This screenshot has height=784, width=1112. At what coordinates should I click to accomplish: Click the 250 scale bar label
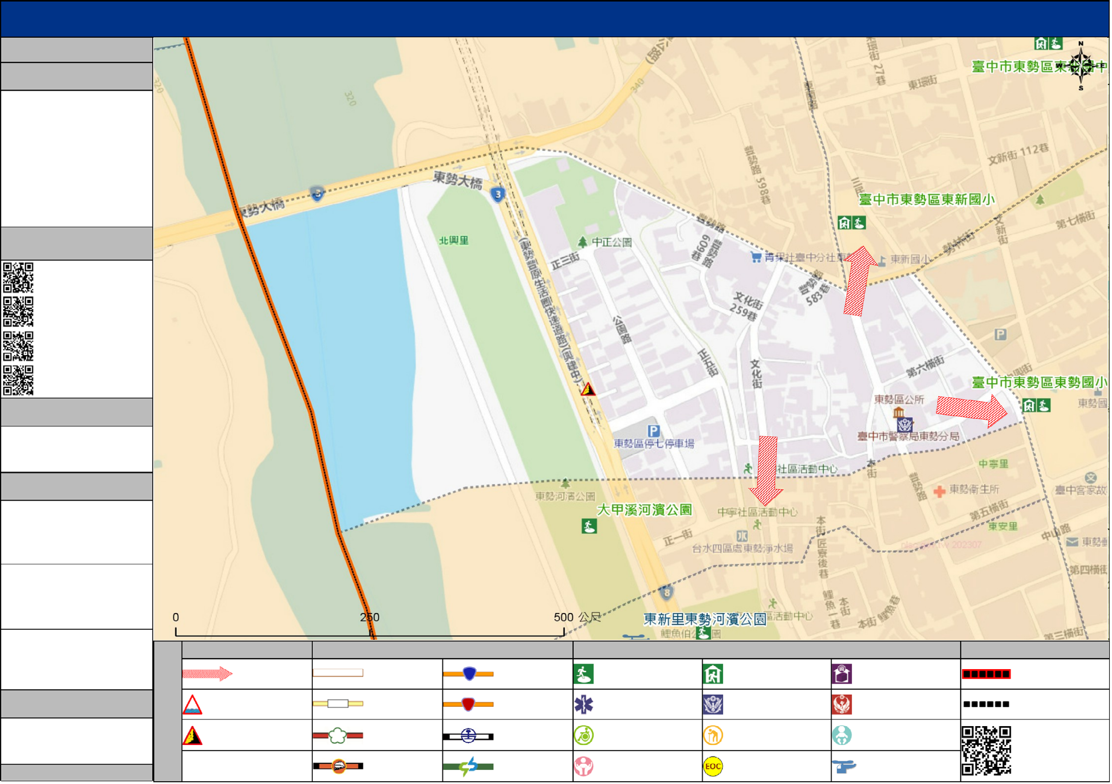coord(370,618)
